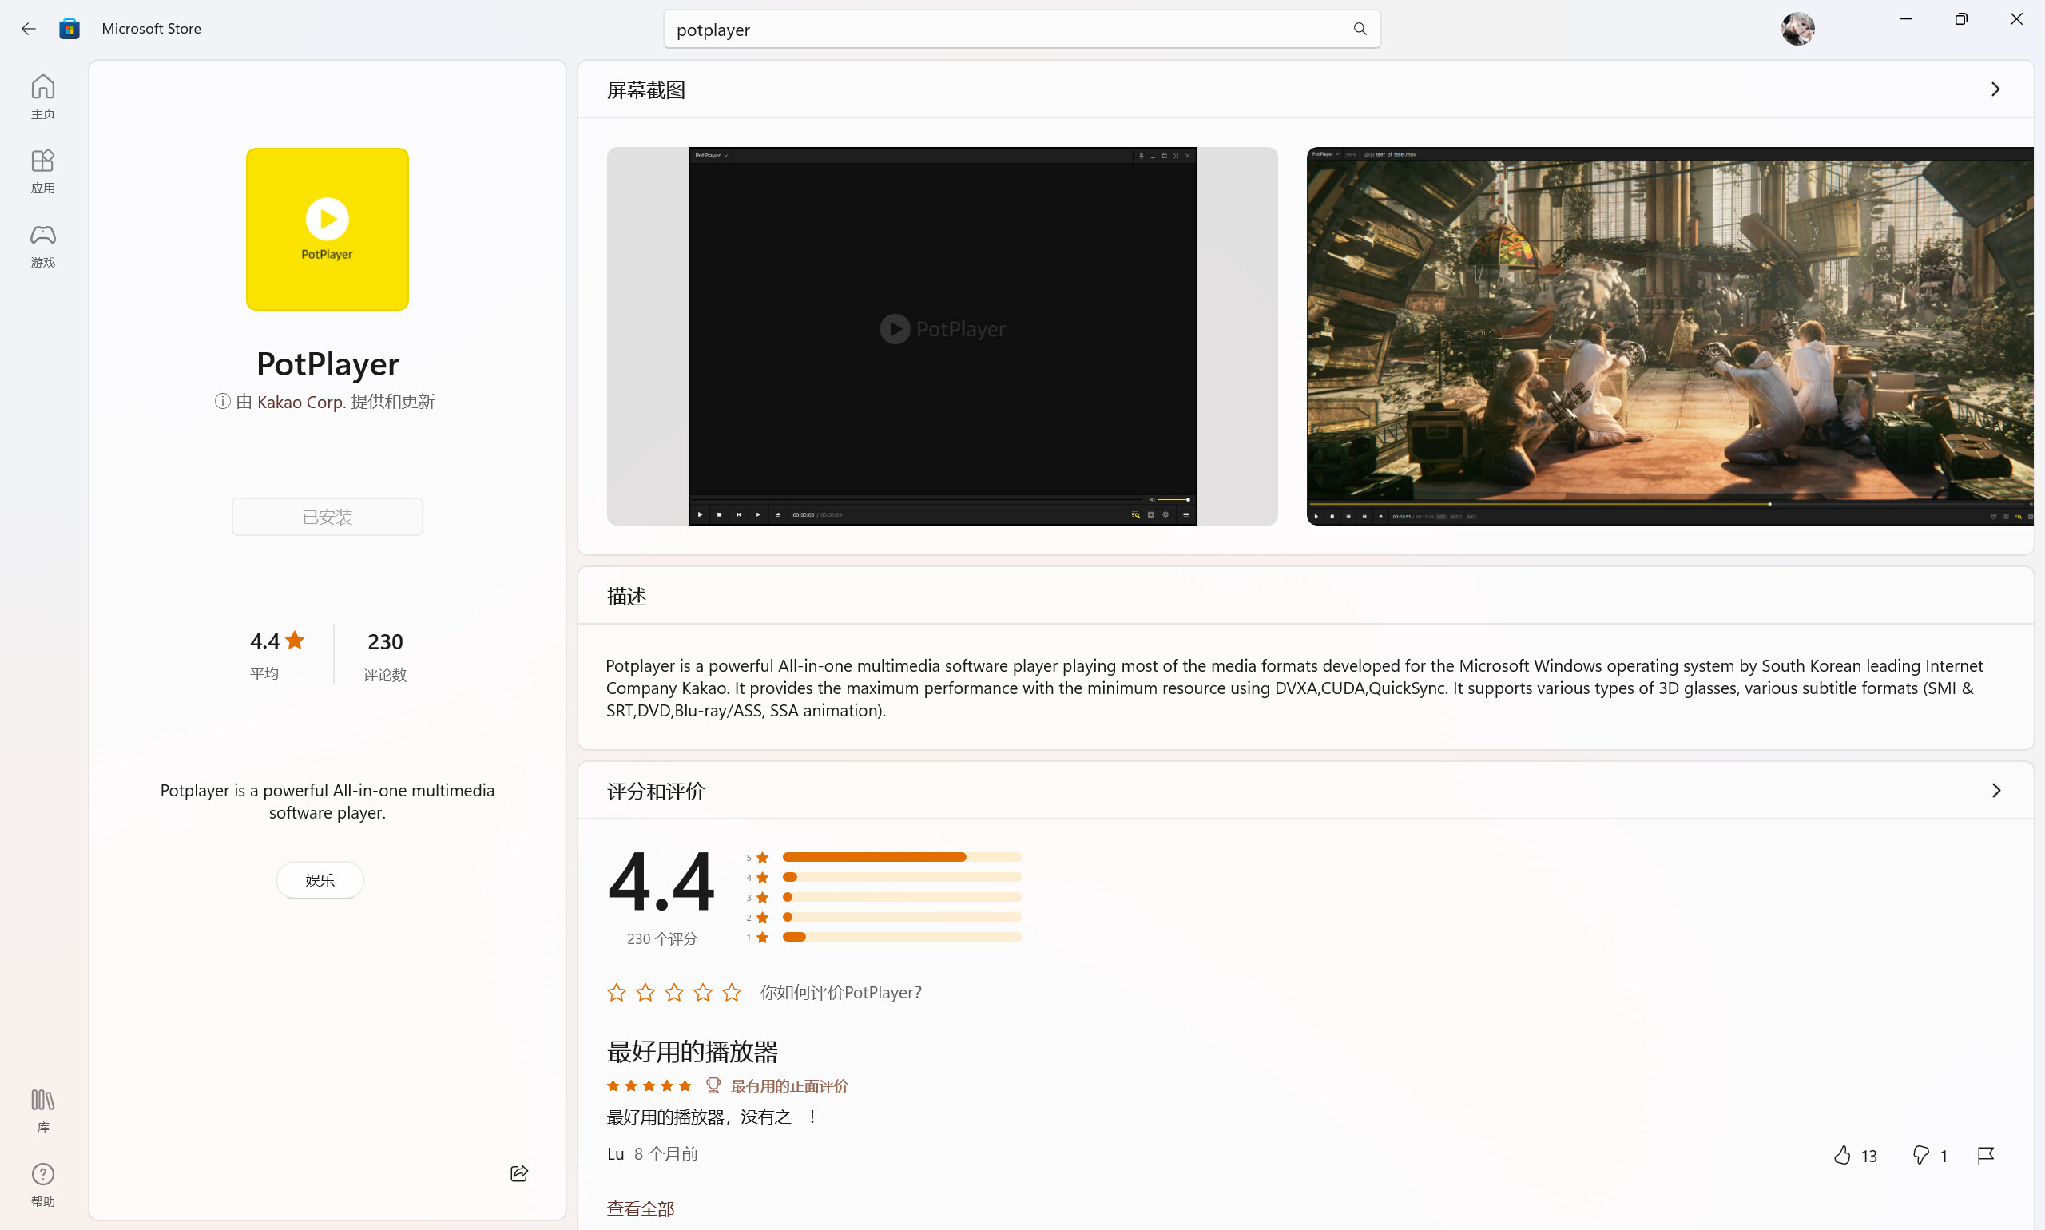The width and height of the screenshot is (2045, 1230).
Task: Like the review with thumbs up
Action: pos(1842,1156)
